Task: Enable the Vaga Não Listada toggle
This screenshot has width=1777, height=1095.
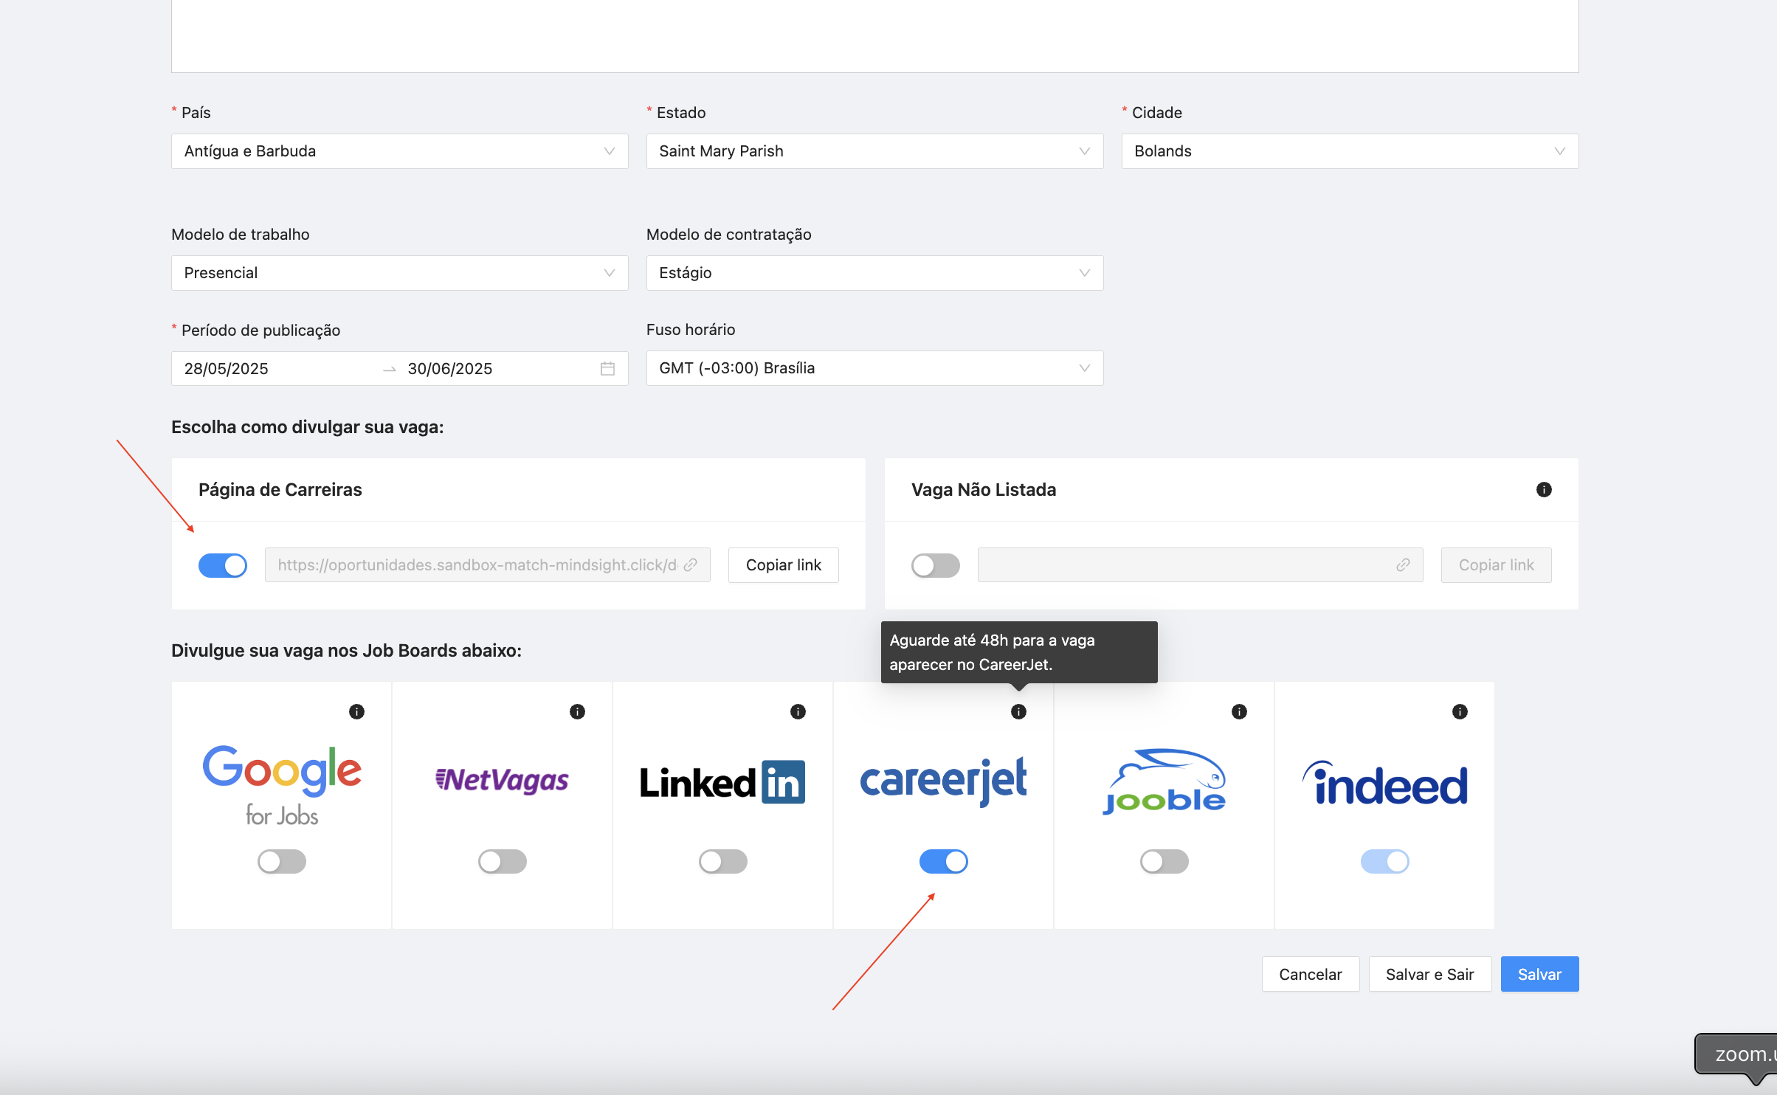Action: tap(936, 565)
